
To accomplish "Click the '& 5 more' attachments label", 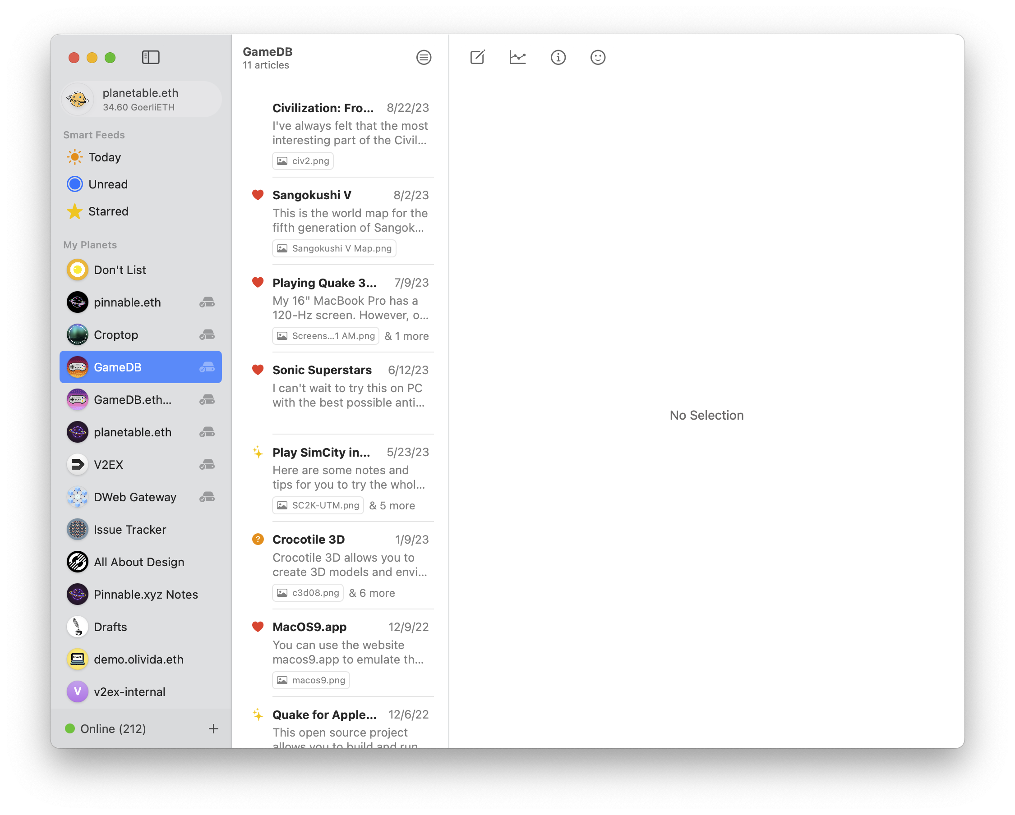I will click(x=392, y=505).
